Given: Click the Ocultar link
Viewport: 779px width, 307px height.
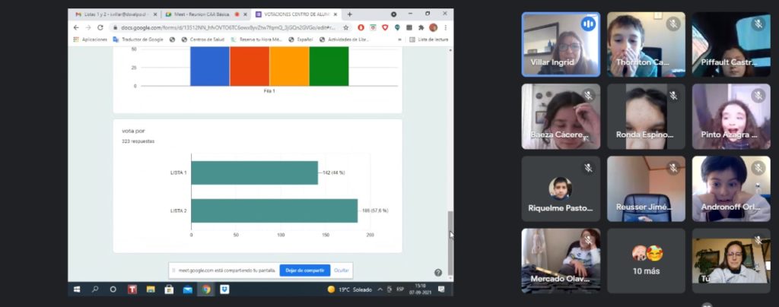Looking at the screenshot, I should coord(342,270).
